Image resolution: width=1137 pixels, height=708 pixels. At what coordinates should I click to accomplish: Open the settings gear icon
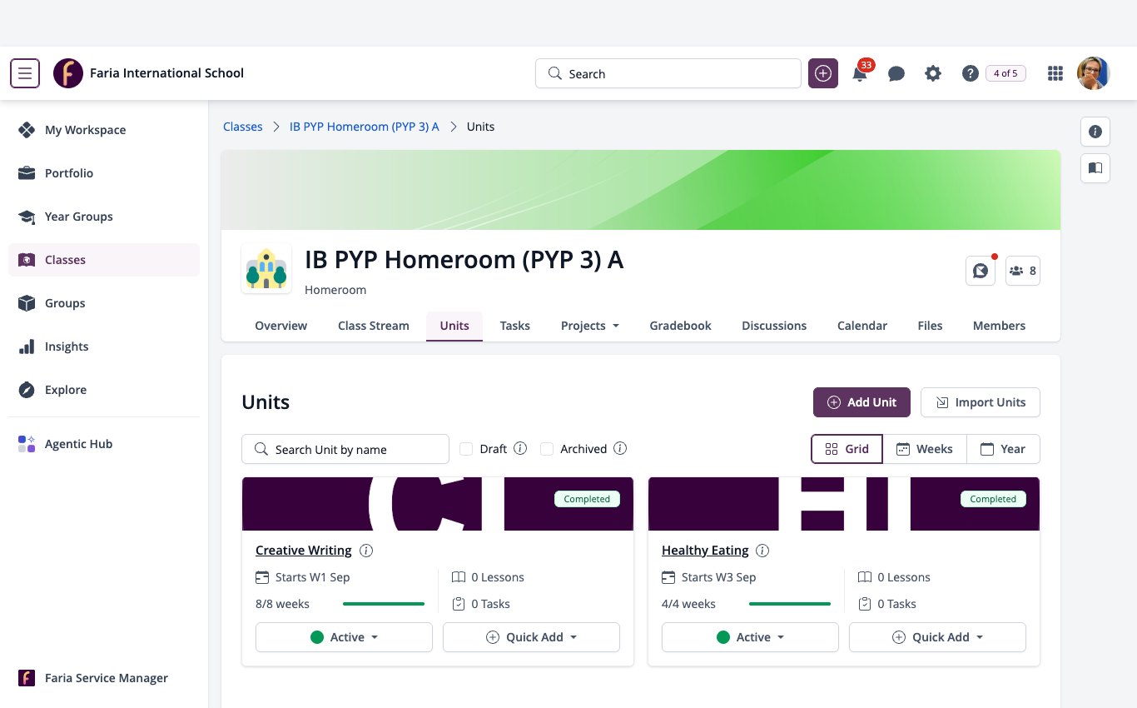(x=933, y=73)
